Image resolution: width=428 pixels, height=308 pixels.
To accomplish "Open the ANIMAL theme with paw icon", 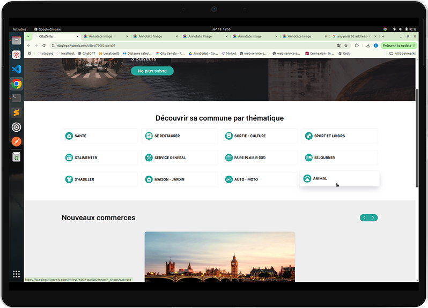I will tap(340, 179).
